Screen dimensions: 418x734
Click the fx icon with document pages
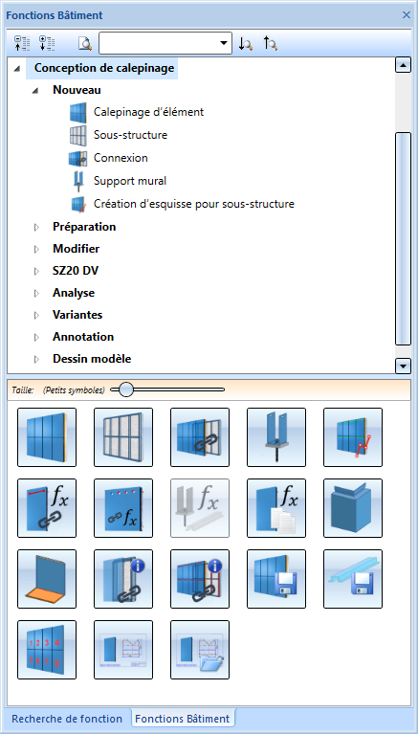pos(276,508)
